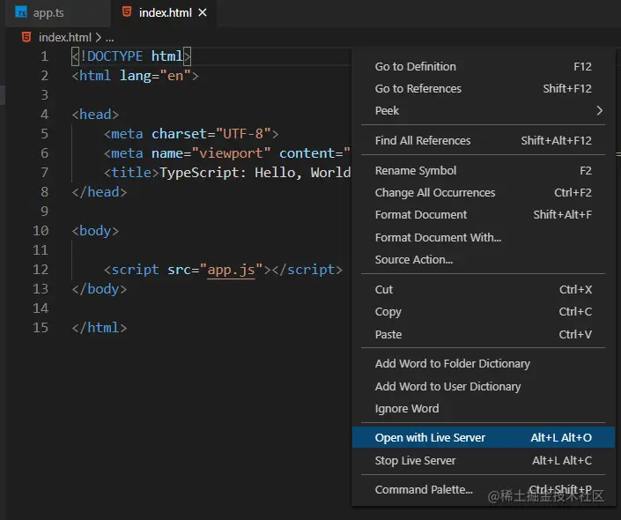
Task: Choose Rename Symbol
Action: [x=484, y=170]
